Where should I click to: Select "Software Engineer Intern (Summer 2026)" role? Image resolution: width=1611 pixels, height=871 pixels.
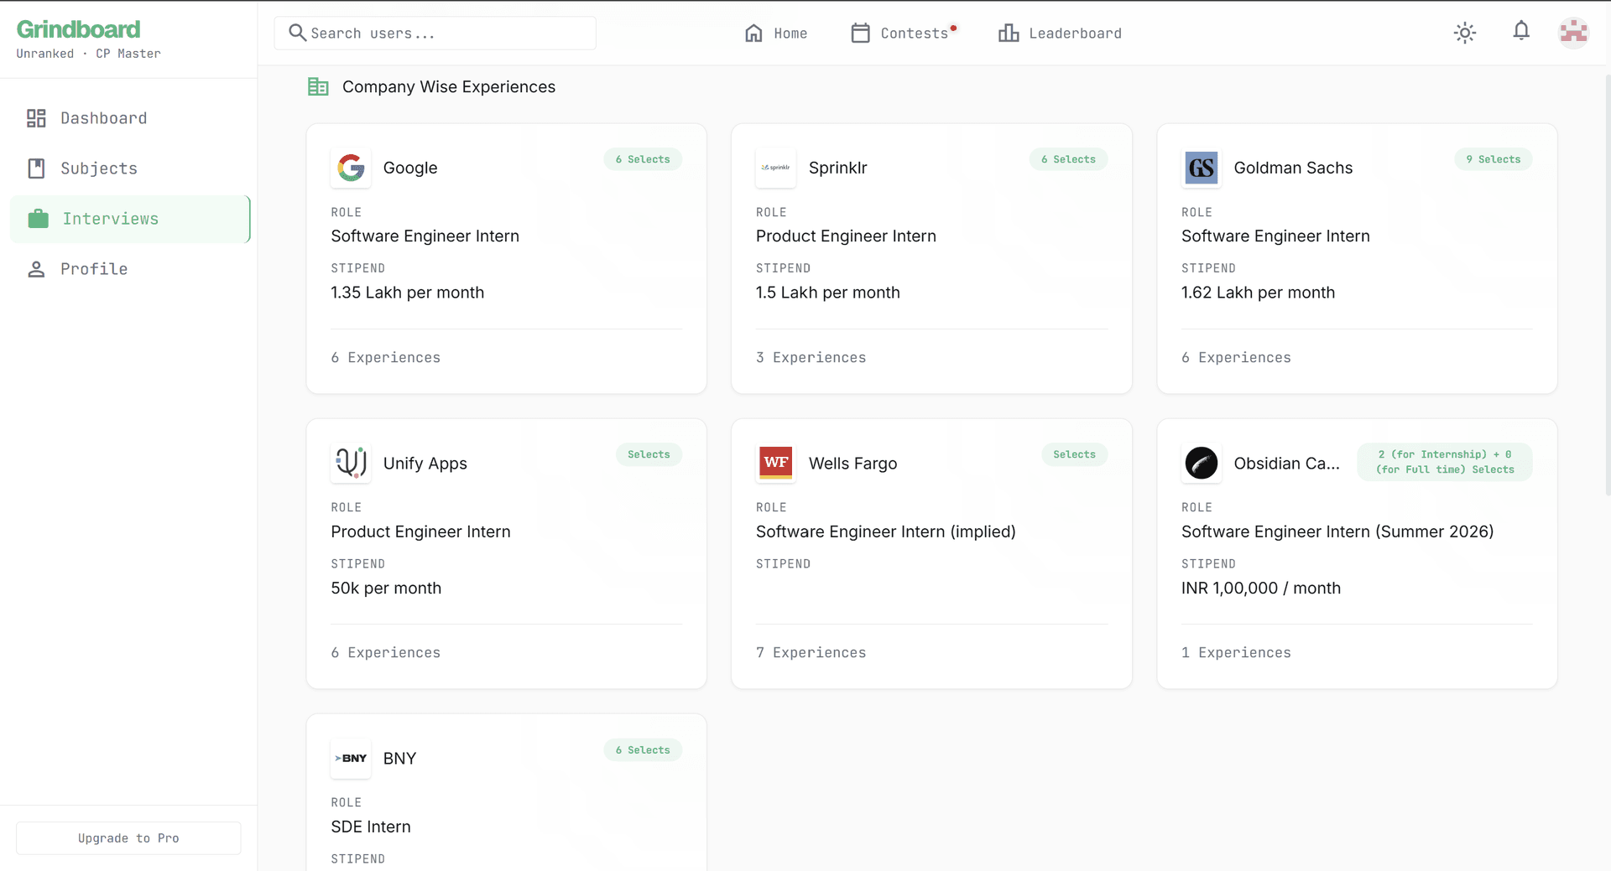point(1337,531)
